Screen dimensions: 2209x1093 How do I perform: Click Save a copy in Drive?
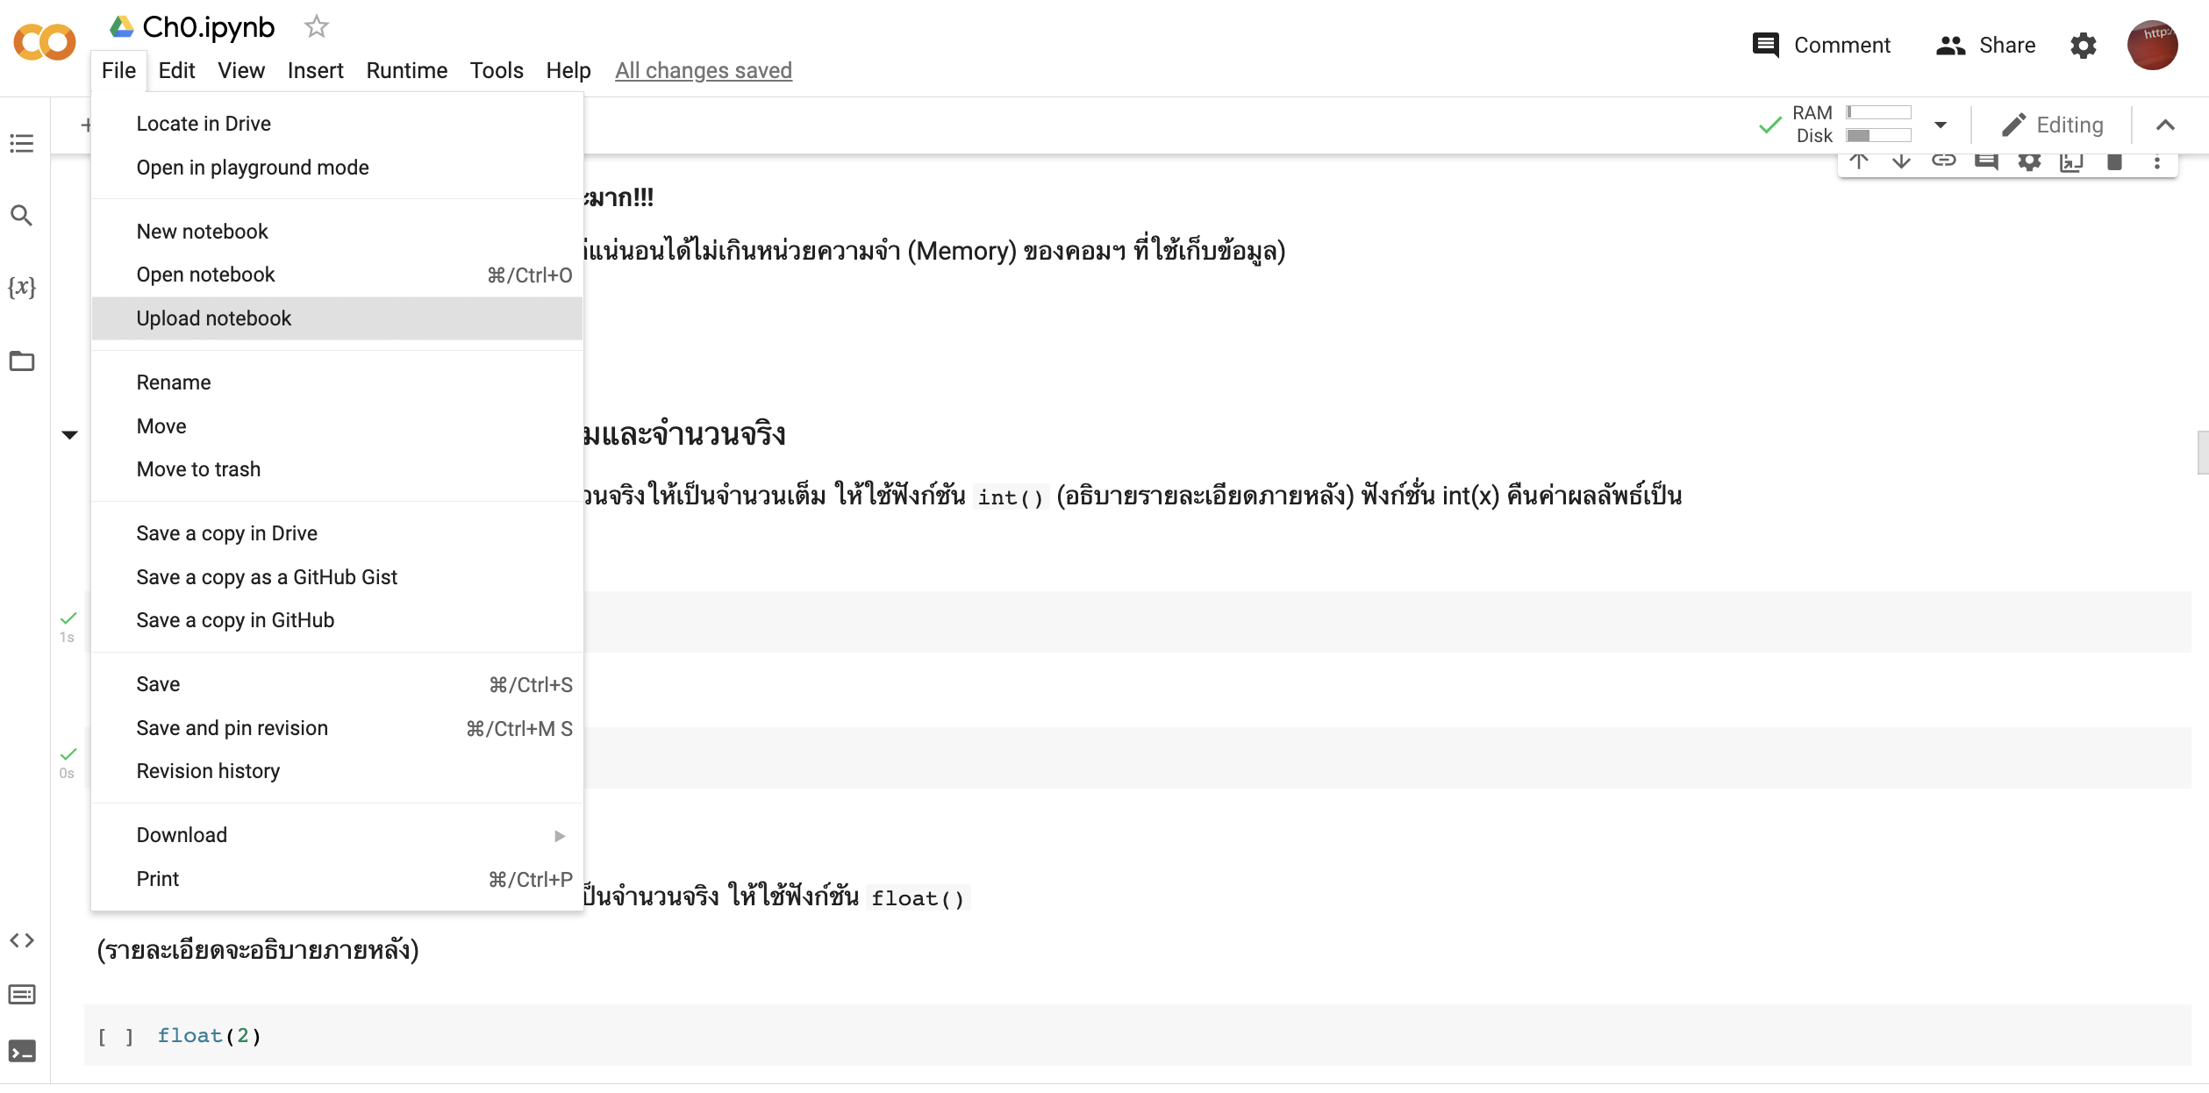pyautogui.click(x=226, y=533)
